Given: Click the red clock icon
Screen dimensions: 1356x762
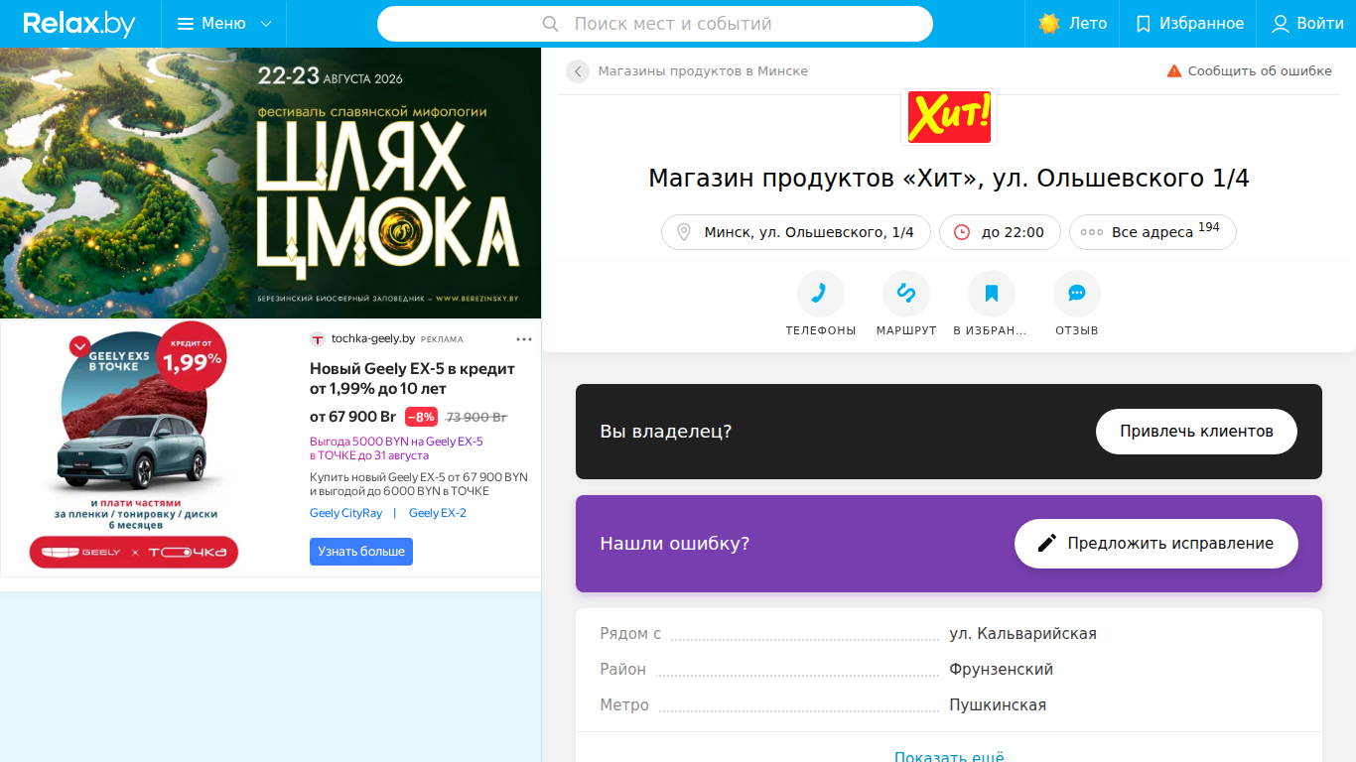Looking at the screenshot, I should [961, 232].
